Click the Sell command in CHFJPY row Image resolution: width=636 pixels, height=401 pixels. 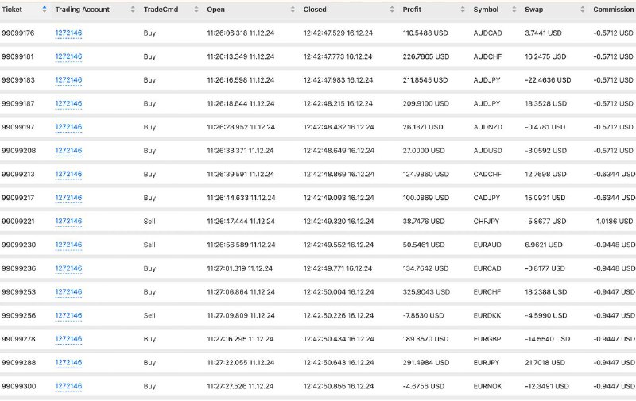coord(149,222)
